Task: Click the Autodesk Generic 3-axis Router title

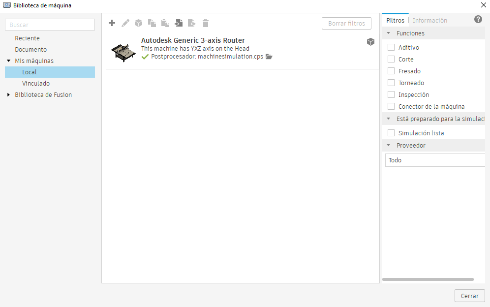Action: point(193,40)
